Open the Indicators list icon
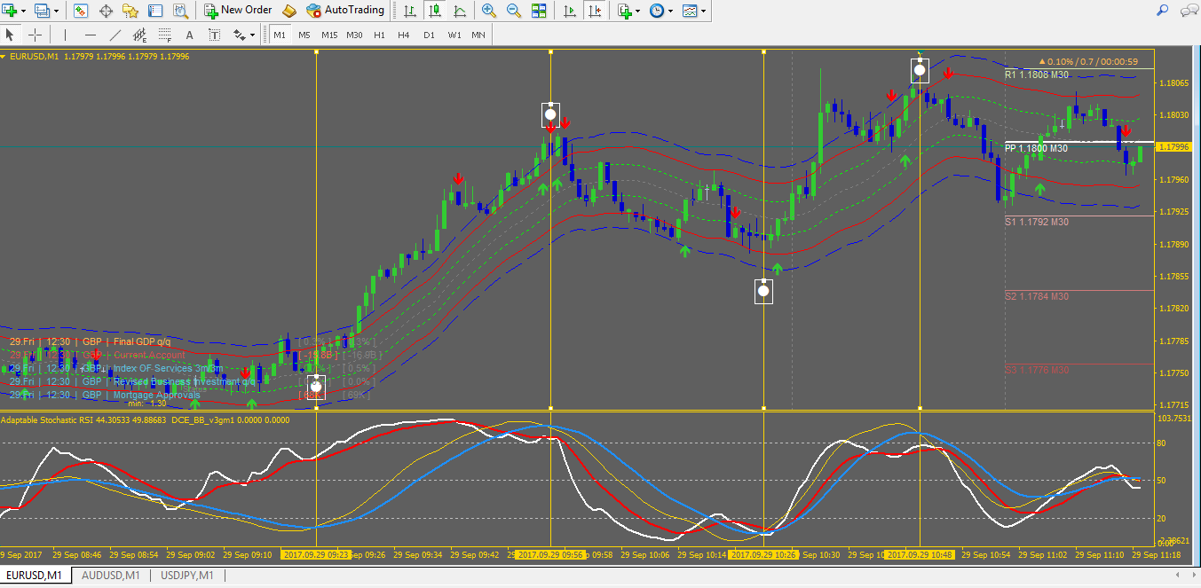Viewport: 1201px width, 588px height. 625,11
